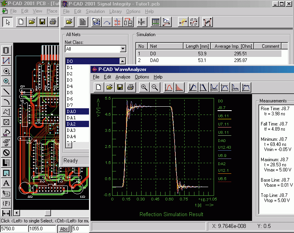Select Place Component tool in PCB sidebar
Image resolution: width=294 pixels, height=233 pixels.
click(6, 50)
